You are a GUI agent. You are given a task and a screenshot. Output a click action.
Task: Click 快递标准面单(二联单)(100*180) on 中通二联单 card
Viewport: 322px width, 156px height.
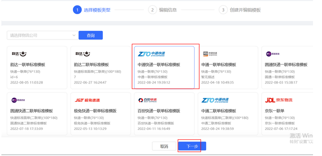tap(225, 118)
